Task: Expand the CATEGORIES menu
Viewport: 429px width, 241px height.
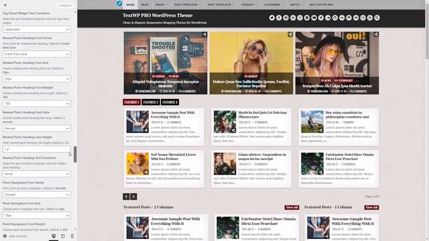Action: 273,5
